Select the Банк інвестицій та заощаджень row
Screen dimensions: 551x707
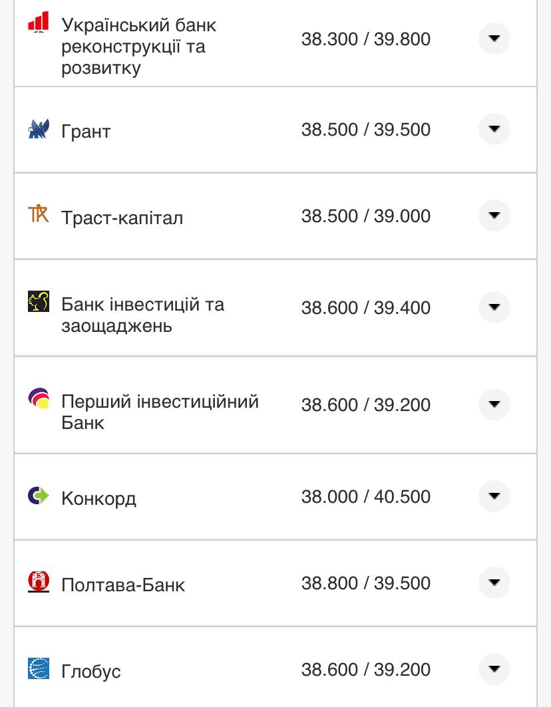pos(143,308)
